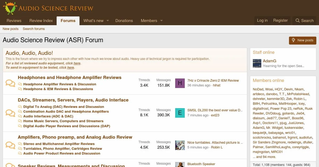Open AdamG's profile name under Staff online
This screenshot has width=319, height=167.
click(x=270, y=61)
